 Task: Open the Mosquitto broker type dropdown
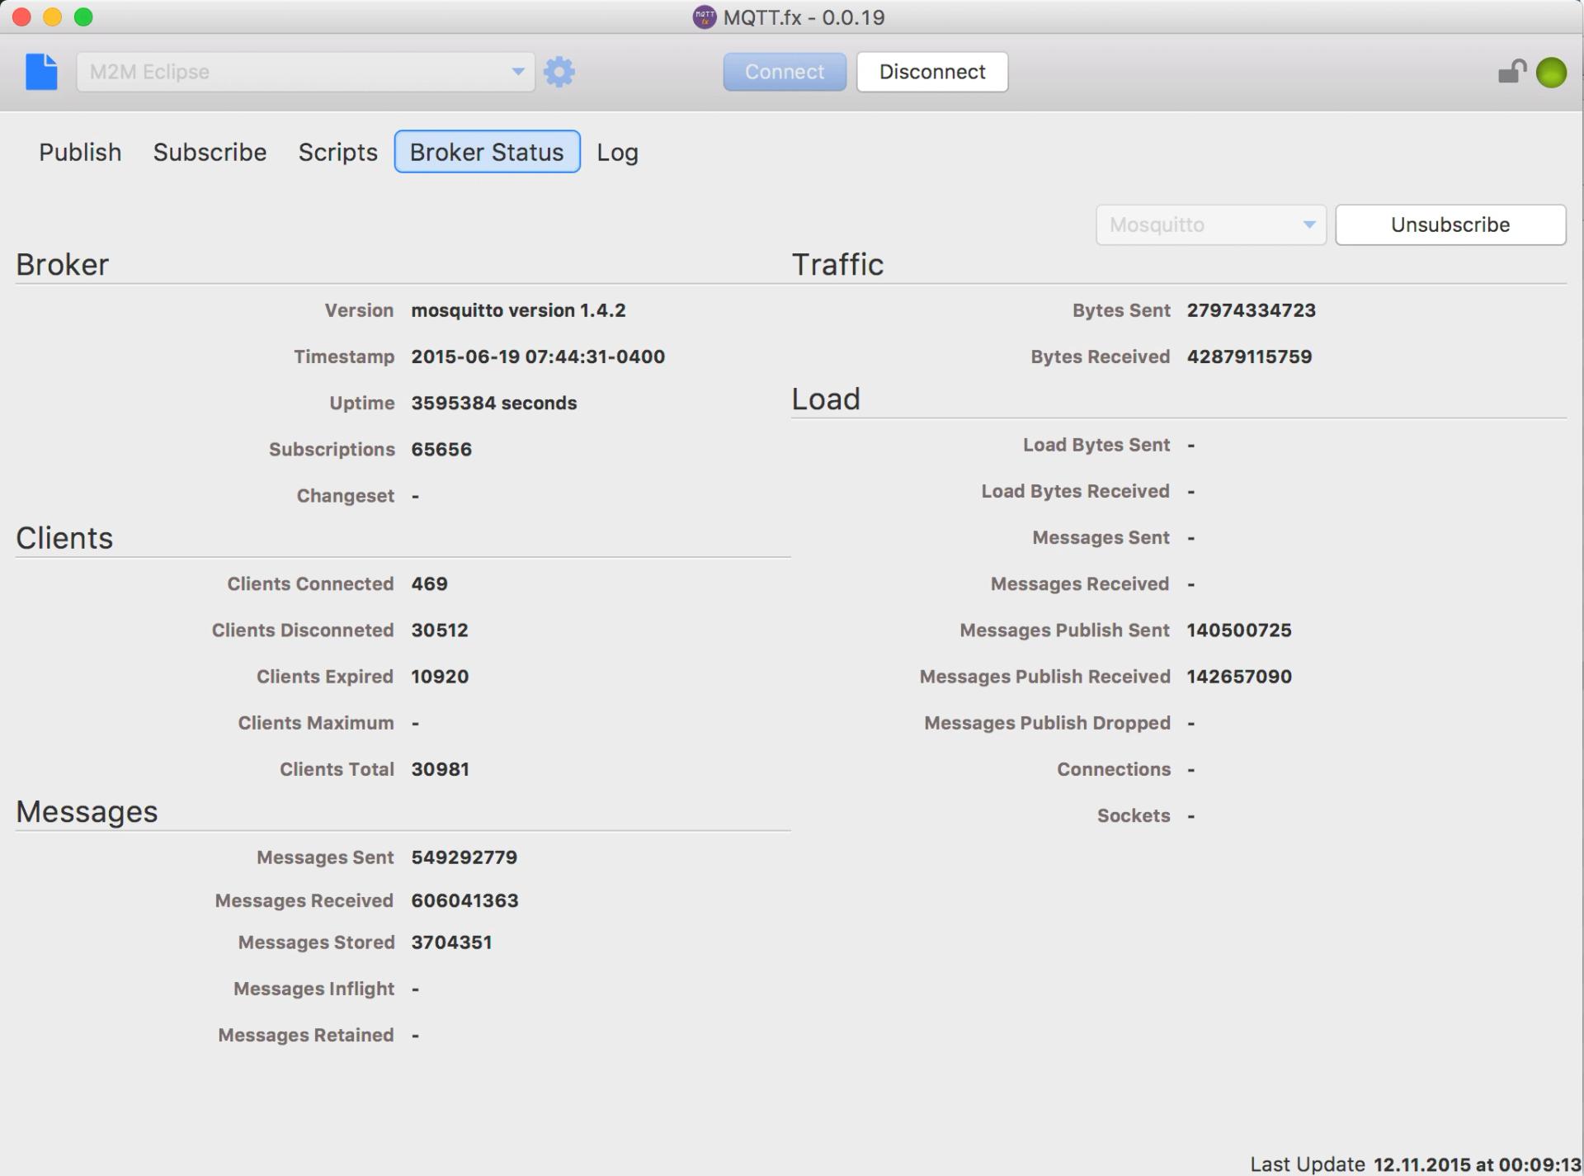(1209, 225)
